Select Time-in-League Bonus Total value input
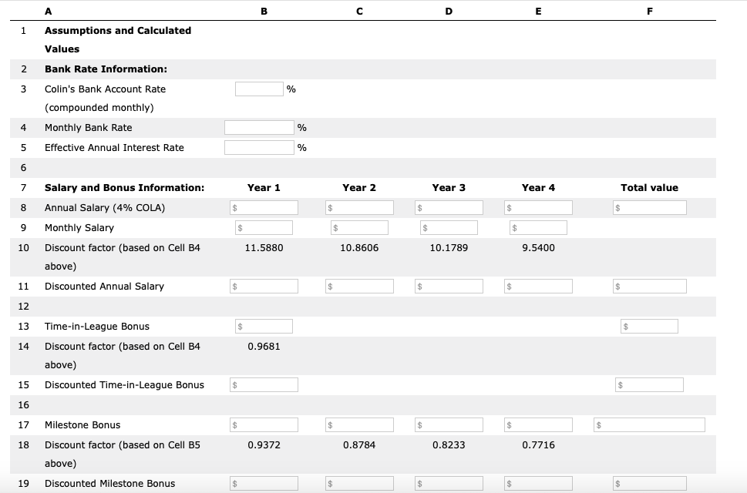 tap(649, 326)
